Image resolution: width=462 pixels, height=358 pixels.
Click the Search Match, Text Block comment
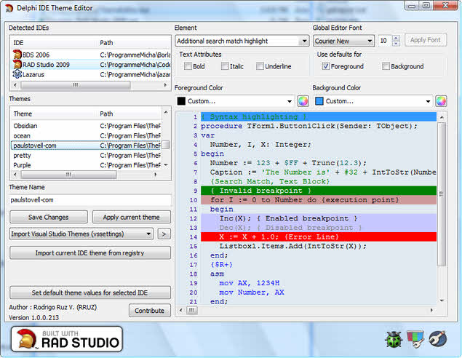click(270, 181)
